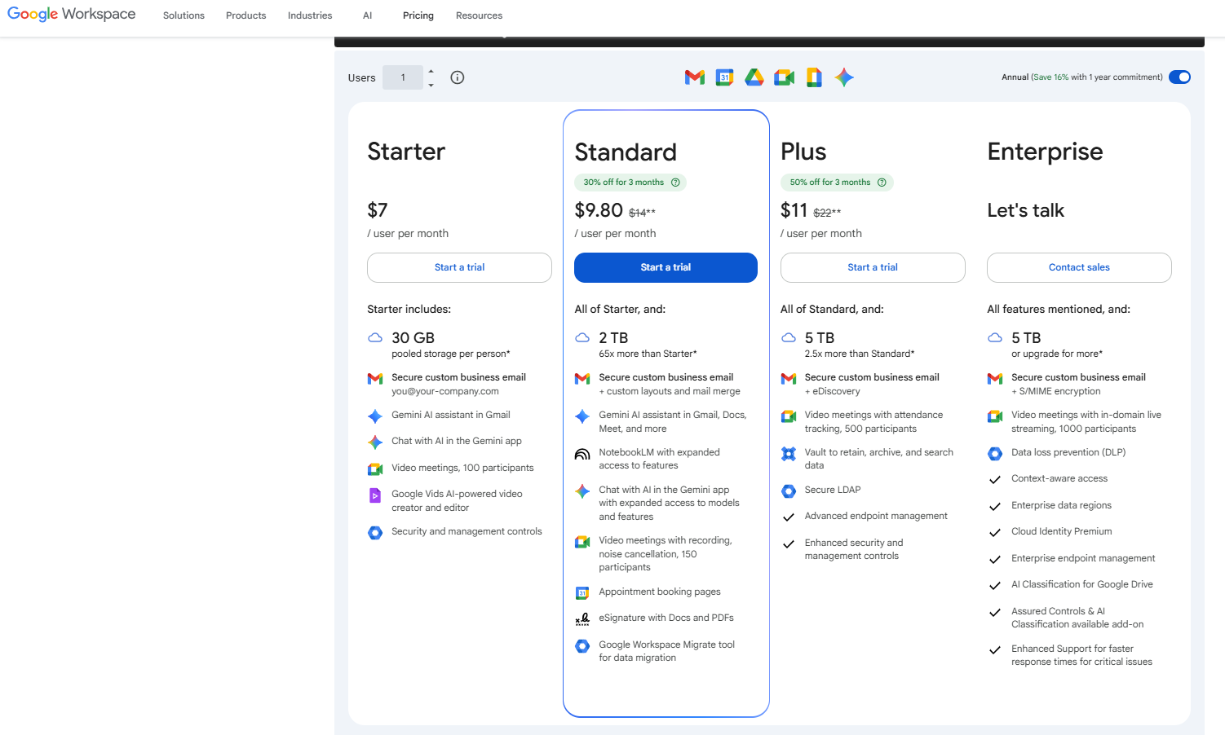The height and width of the screenshot is (735, 1225).
Task: Open the Resources dropdown
Action: click(479, 15)
